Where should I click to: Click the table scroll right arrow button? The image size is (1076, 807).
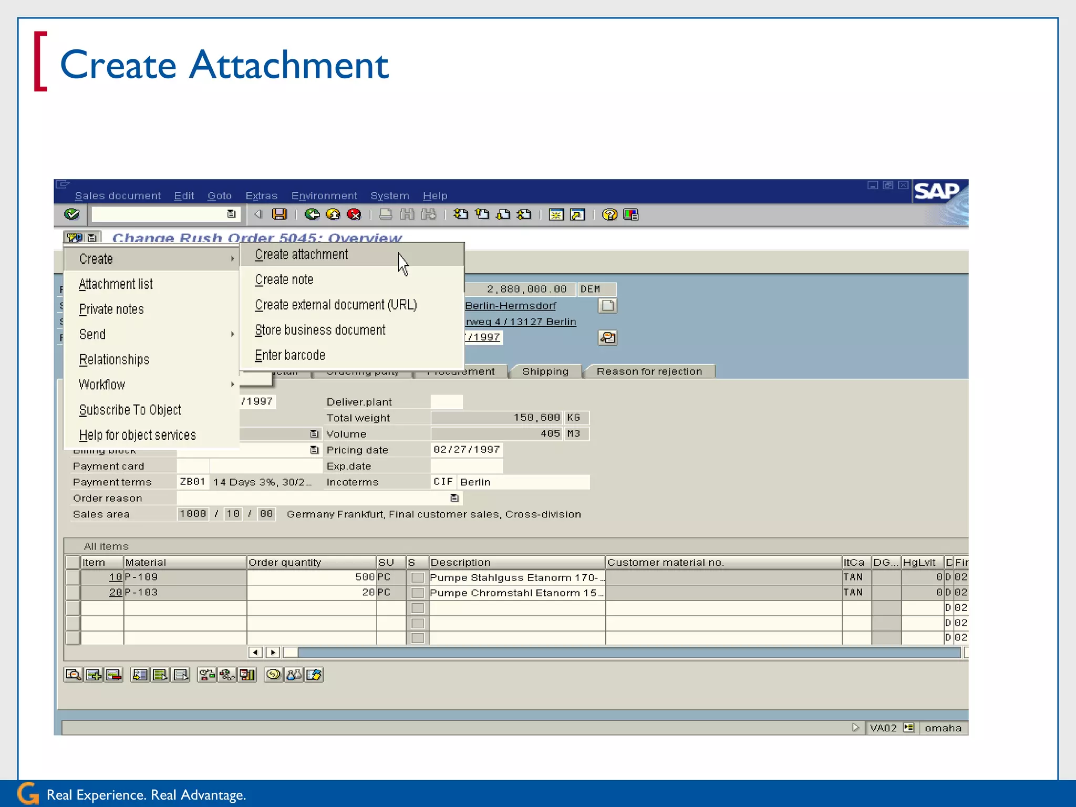click(x=273, y=653)
